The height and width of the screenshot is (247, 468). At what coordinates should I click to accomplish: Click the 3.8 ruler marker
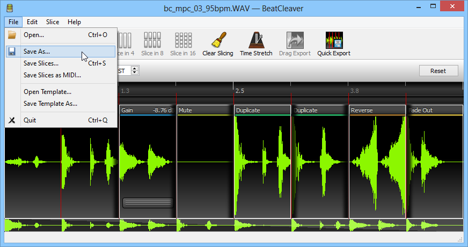355,91
